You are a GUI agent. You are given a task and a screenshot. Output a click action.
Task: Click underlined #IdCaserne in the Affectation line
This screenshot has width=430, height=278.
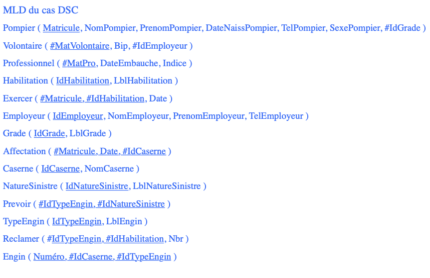tap(144, 151)
